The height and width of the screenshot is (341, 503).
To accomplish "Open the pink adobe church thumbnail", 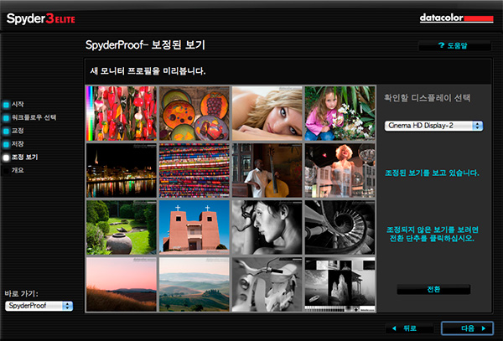I will point(193,226).
